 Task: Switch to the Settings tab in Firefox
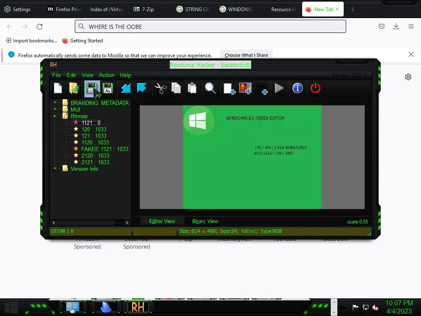(17, 9)
